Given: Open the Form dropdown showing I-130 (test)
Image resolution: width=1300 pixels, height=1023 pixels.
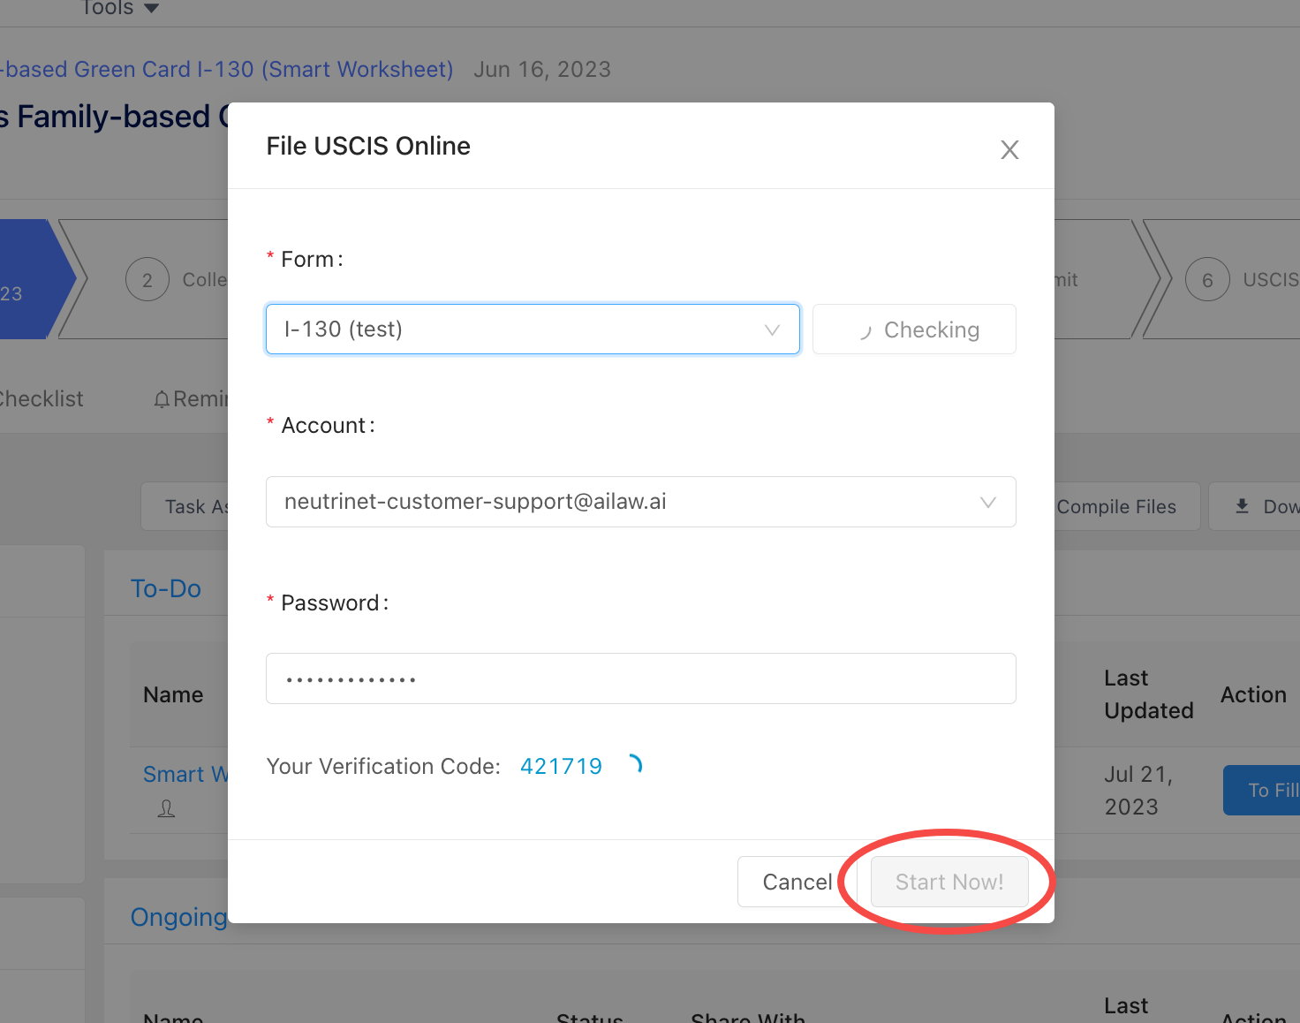Looking at the screenshot, I should (533, 330).
